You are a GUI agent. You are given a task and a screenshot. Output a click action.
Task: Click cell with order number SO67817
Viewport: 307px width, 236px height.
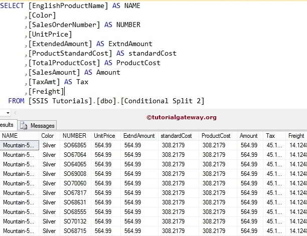coord(75,193)
